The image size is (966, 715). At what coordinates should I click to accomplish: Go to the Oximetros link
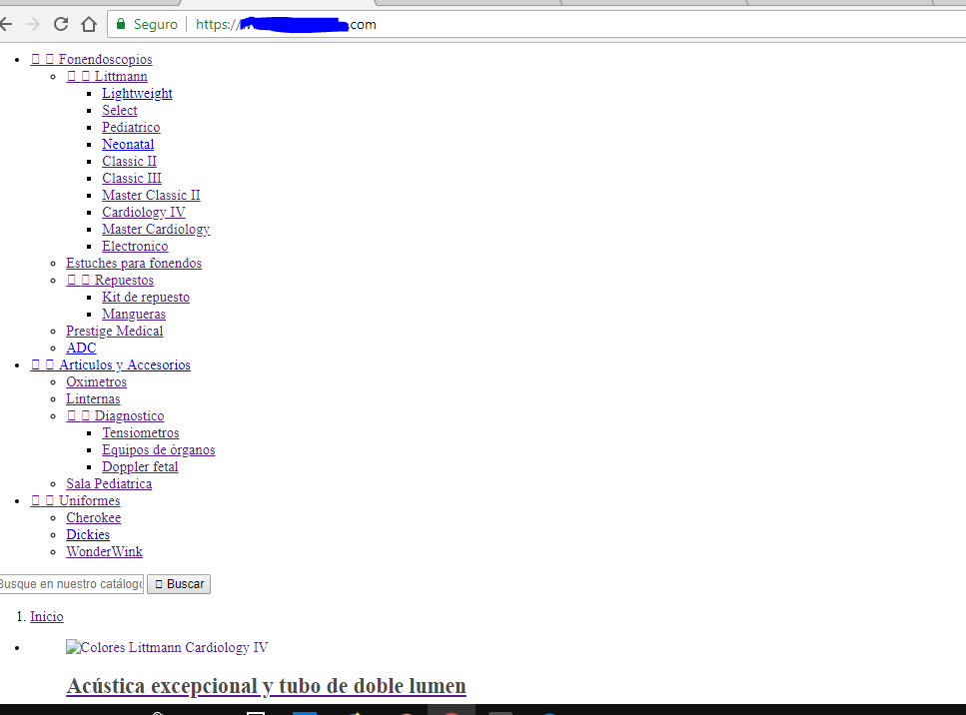click(x=97, y=381)
